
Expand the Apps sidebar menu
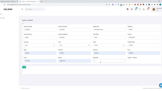coord(8,18)
